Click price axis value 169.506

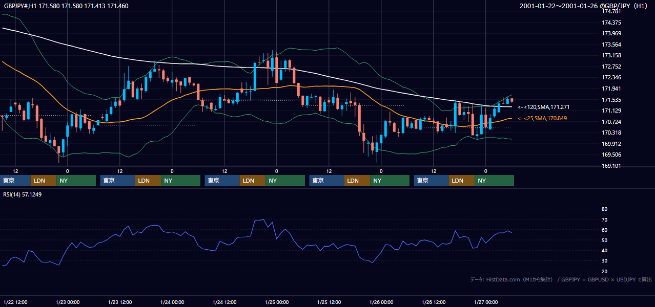(611, 155)
